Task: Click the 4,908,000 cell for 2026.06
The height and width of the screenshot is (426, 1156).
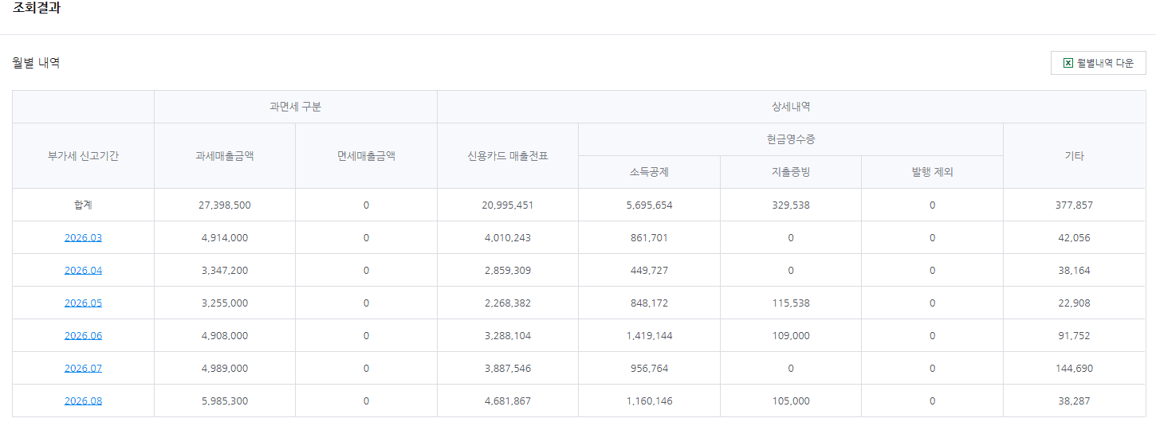Action: [x=225, y=335]
